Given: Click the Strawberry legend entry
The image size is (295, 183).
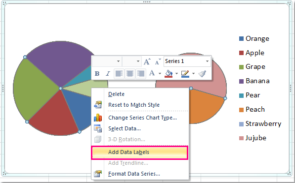Looking at the screenshot, I should click(x=260, y=124).
